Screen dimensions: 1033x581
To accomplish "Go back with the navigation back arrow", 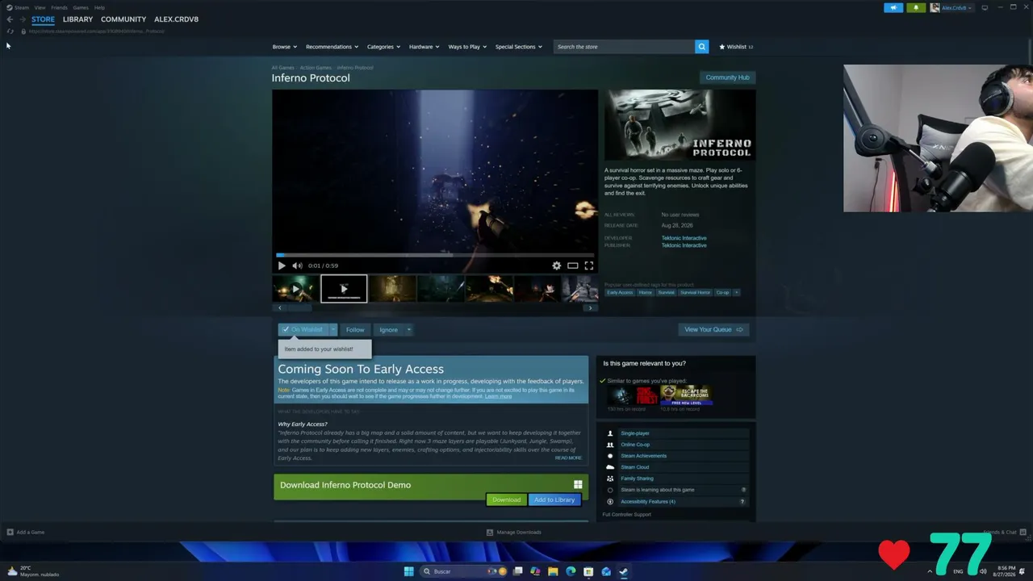I will 10,19.
